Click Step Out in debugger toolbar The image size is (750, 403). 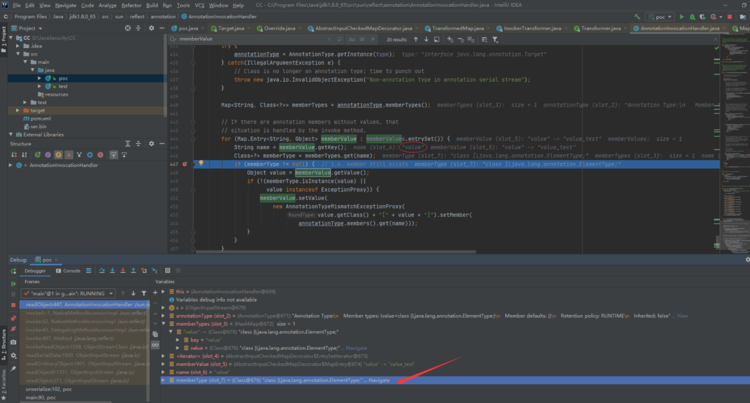(x=133, y=271)
